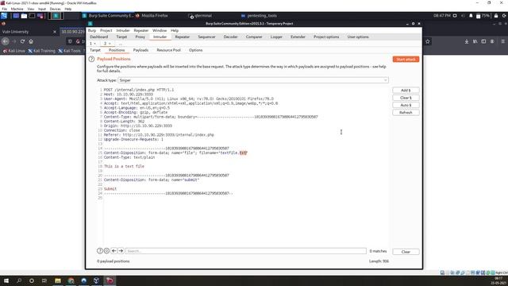The width and height of the screenshot is (508, 286).
Task: Launch terminal icon in Kali panel
Action: pyautogui.click(x=32, y=16)
